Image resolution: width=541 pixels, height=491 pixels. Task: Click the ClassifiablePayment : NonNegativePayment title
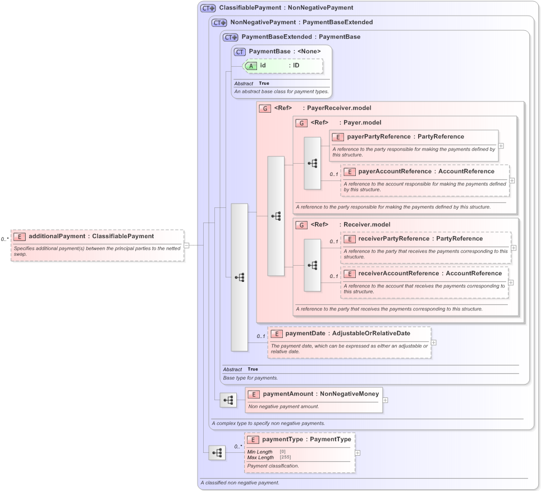(x=286, y=8)
